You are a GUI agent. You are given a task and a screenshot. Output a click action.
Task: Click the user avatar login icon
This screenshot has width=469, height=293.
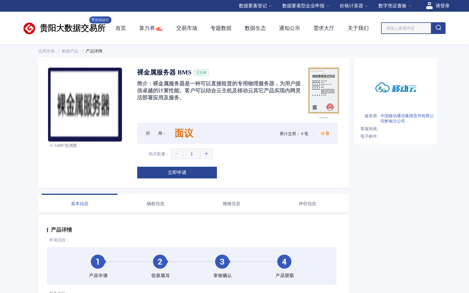click(x=429, y=6)
